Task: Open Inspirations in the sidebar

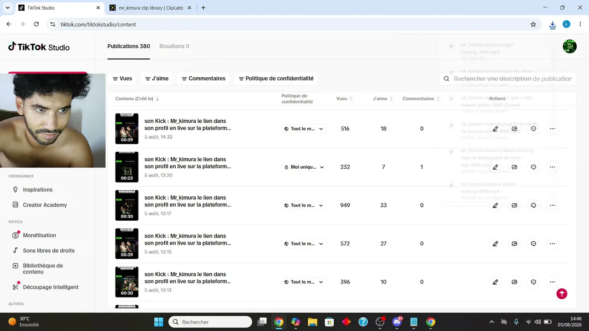Action: point(38,189)
